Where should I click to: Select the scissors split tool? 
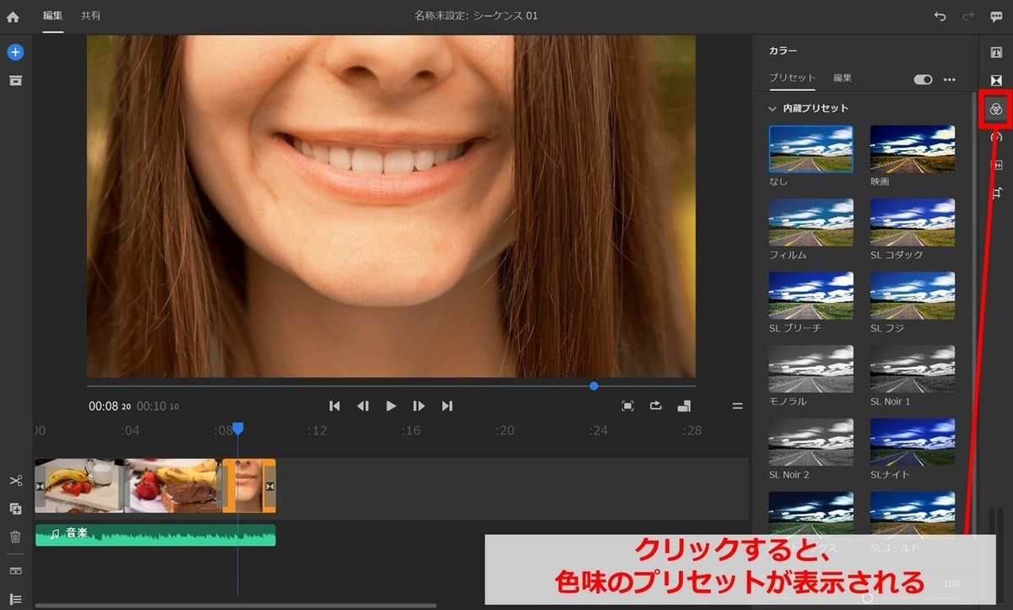tap(15, 480)
